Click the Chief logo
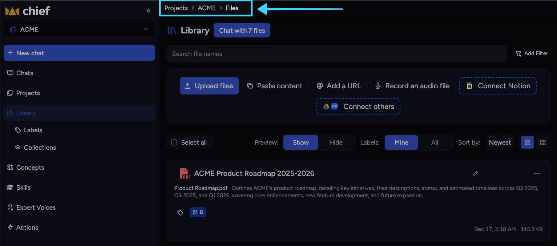The image size is (557, 246). coord(28,11)
